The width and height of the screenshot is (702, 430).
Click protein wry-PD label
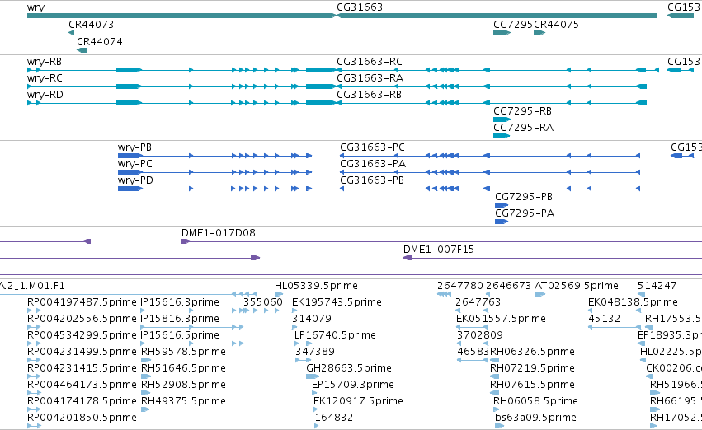(x=135, y=180)
